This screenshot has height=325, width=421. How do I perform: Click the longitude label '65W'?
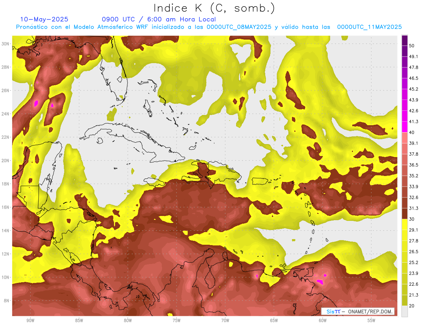coord(274,321)
